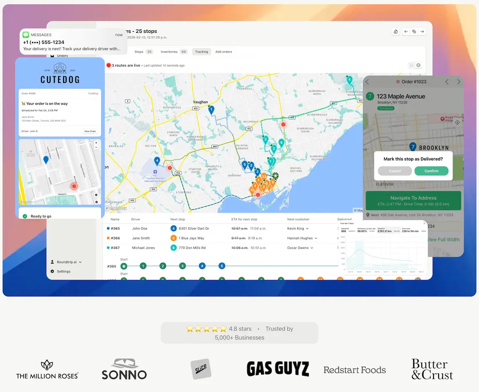Click the blue color dot for route #365

[x=108, y=228]
